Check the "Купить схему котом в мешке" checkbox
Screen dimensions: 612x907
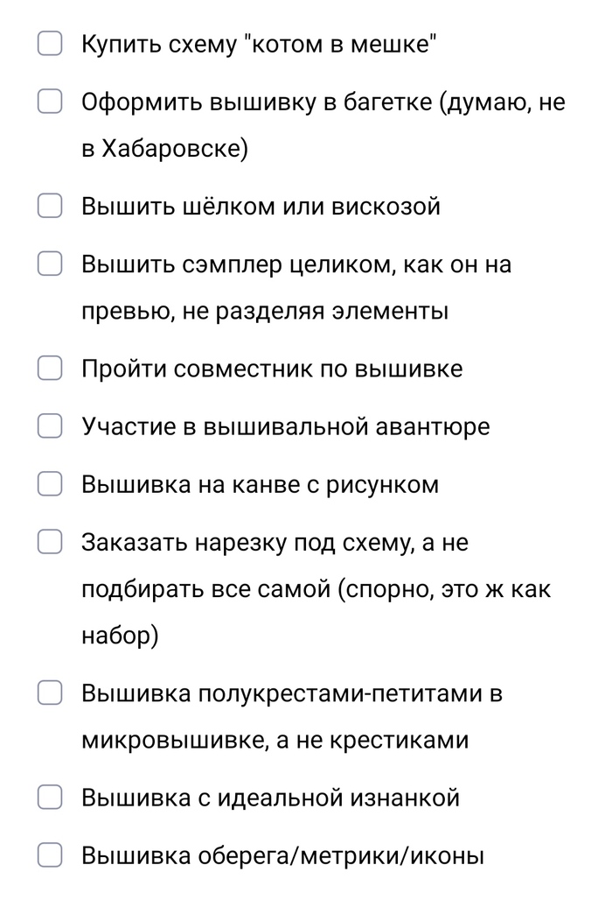(x=50, y=45)
